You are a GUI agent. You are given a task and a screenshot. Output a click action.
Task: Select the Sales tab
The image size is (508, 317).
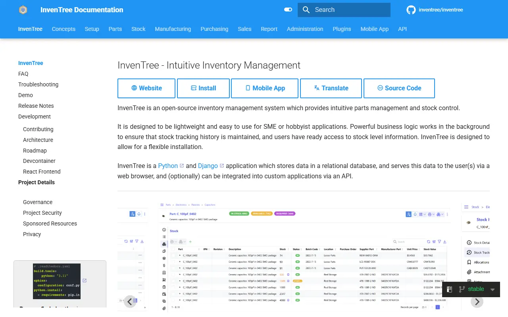244,29
